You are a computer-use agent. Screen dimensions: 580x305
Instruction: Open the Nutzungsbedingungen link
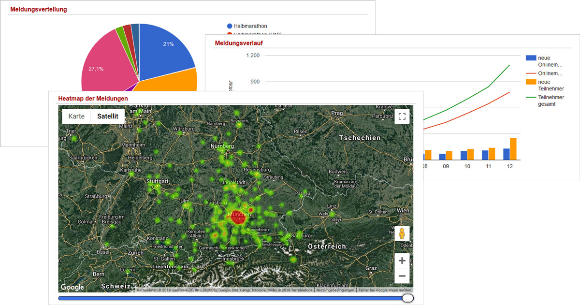click(334, 290)
